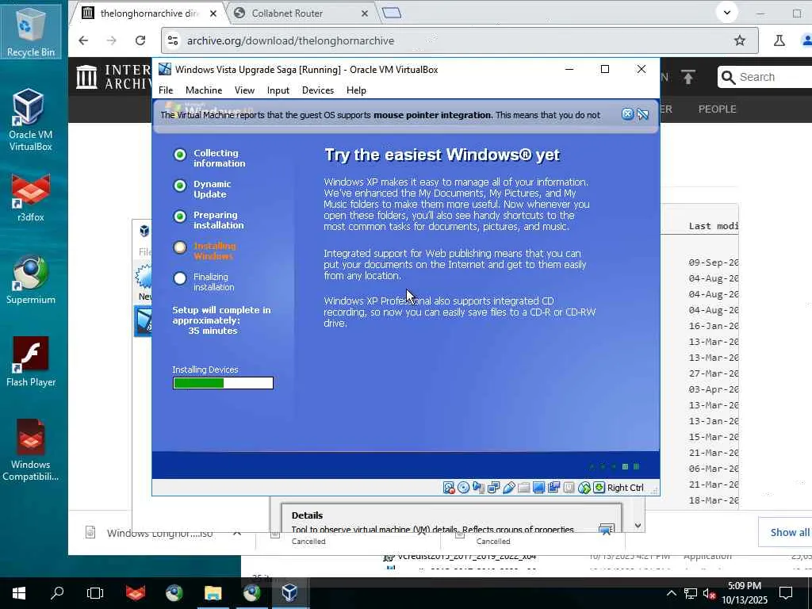This screenshot has width=812, height=609.
Task: Click the shared folders icon in VirtualBox status bar
Action: (x=523, y=488)
